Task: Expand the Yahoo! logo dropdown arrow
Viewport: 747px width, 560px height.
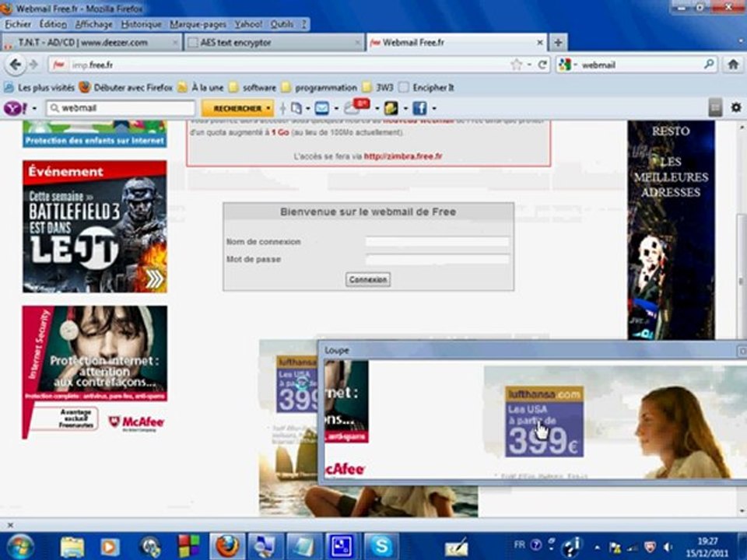Action: [x=34, y=109]
